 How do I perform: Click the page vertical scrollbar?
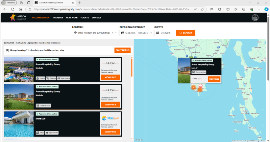[x=268, y=48]
